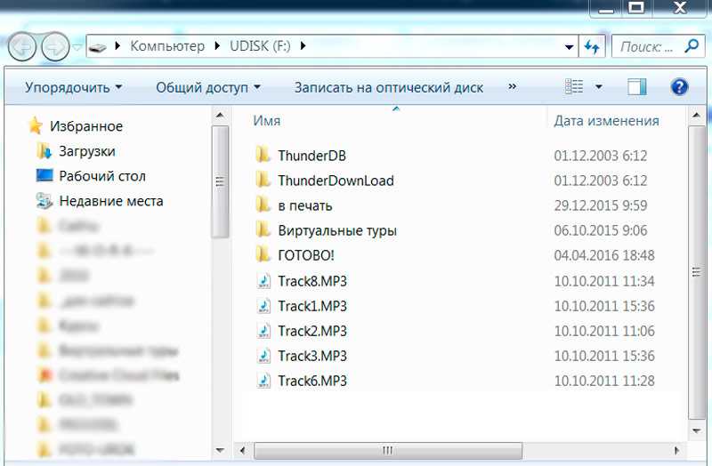Click the ThunderDownLoad folder icon
This screenshot has width=712, height=466.
point(263,180)
